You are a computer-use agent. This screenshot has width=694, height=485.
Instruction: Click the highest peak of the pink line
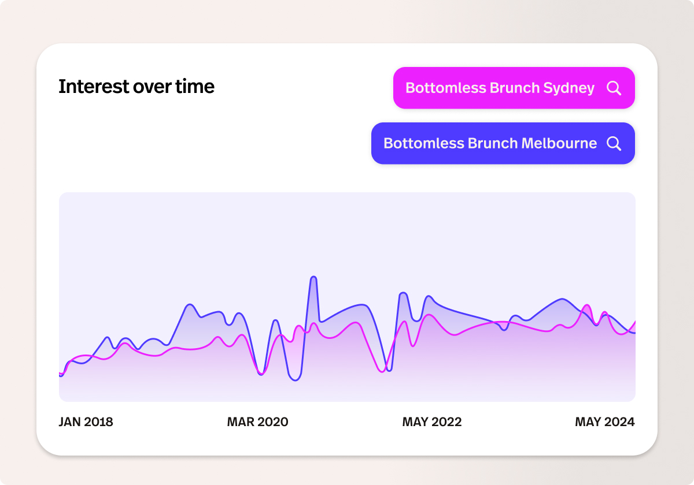click(x=586, y=305)
